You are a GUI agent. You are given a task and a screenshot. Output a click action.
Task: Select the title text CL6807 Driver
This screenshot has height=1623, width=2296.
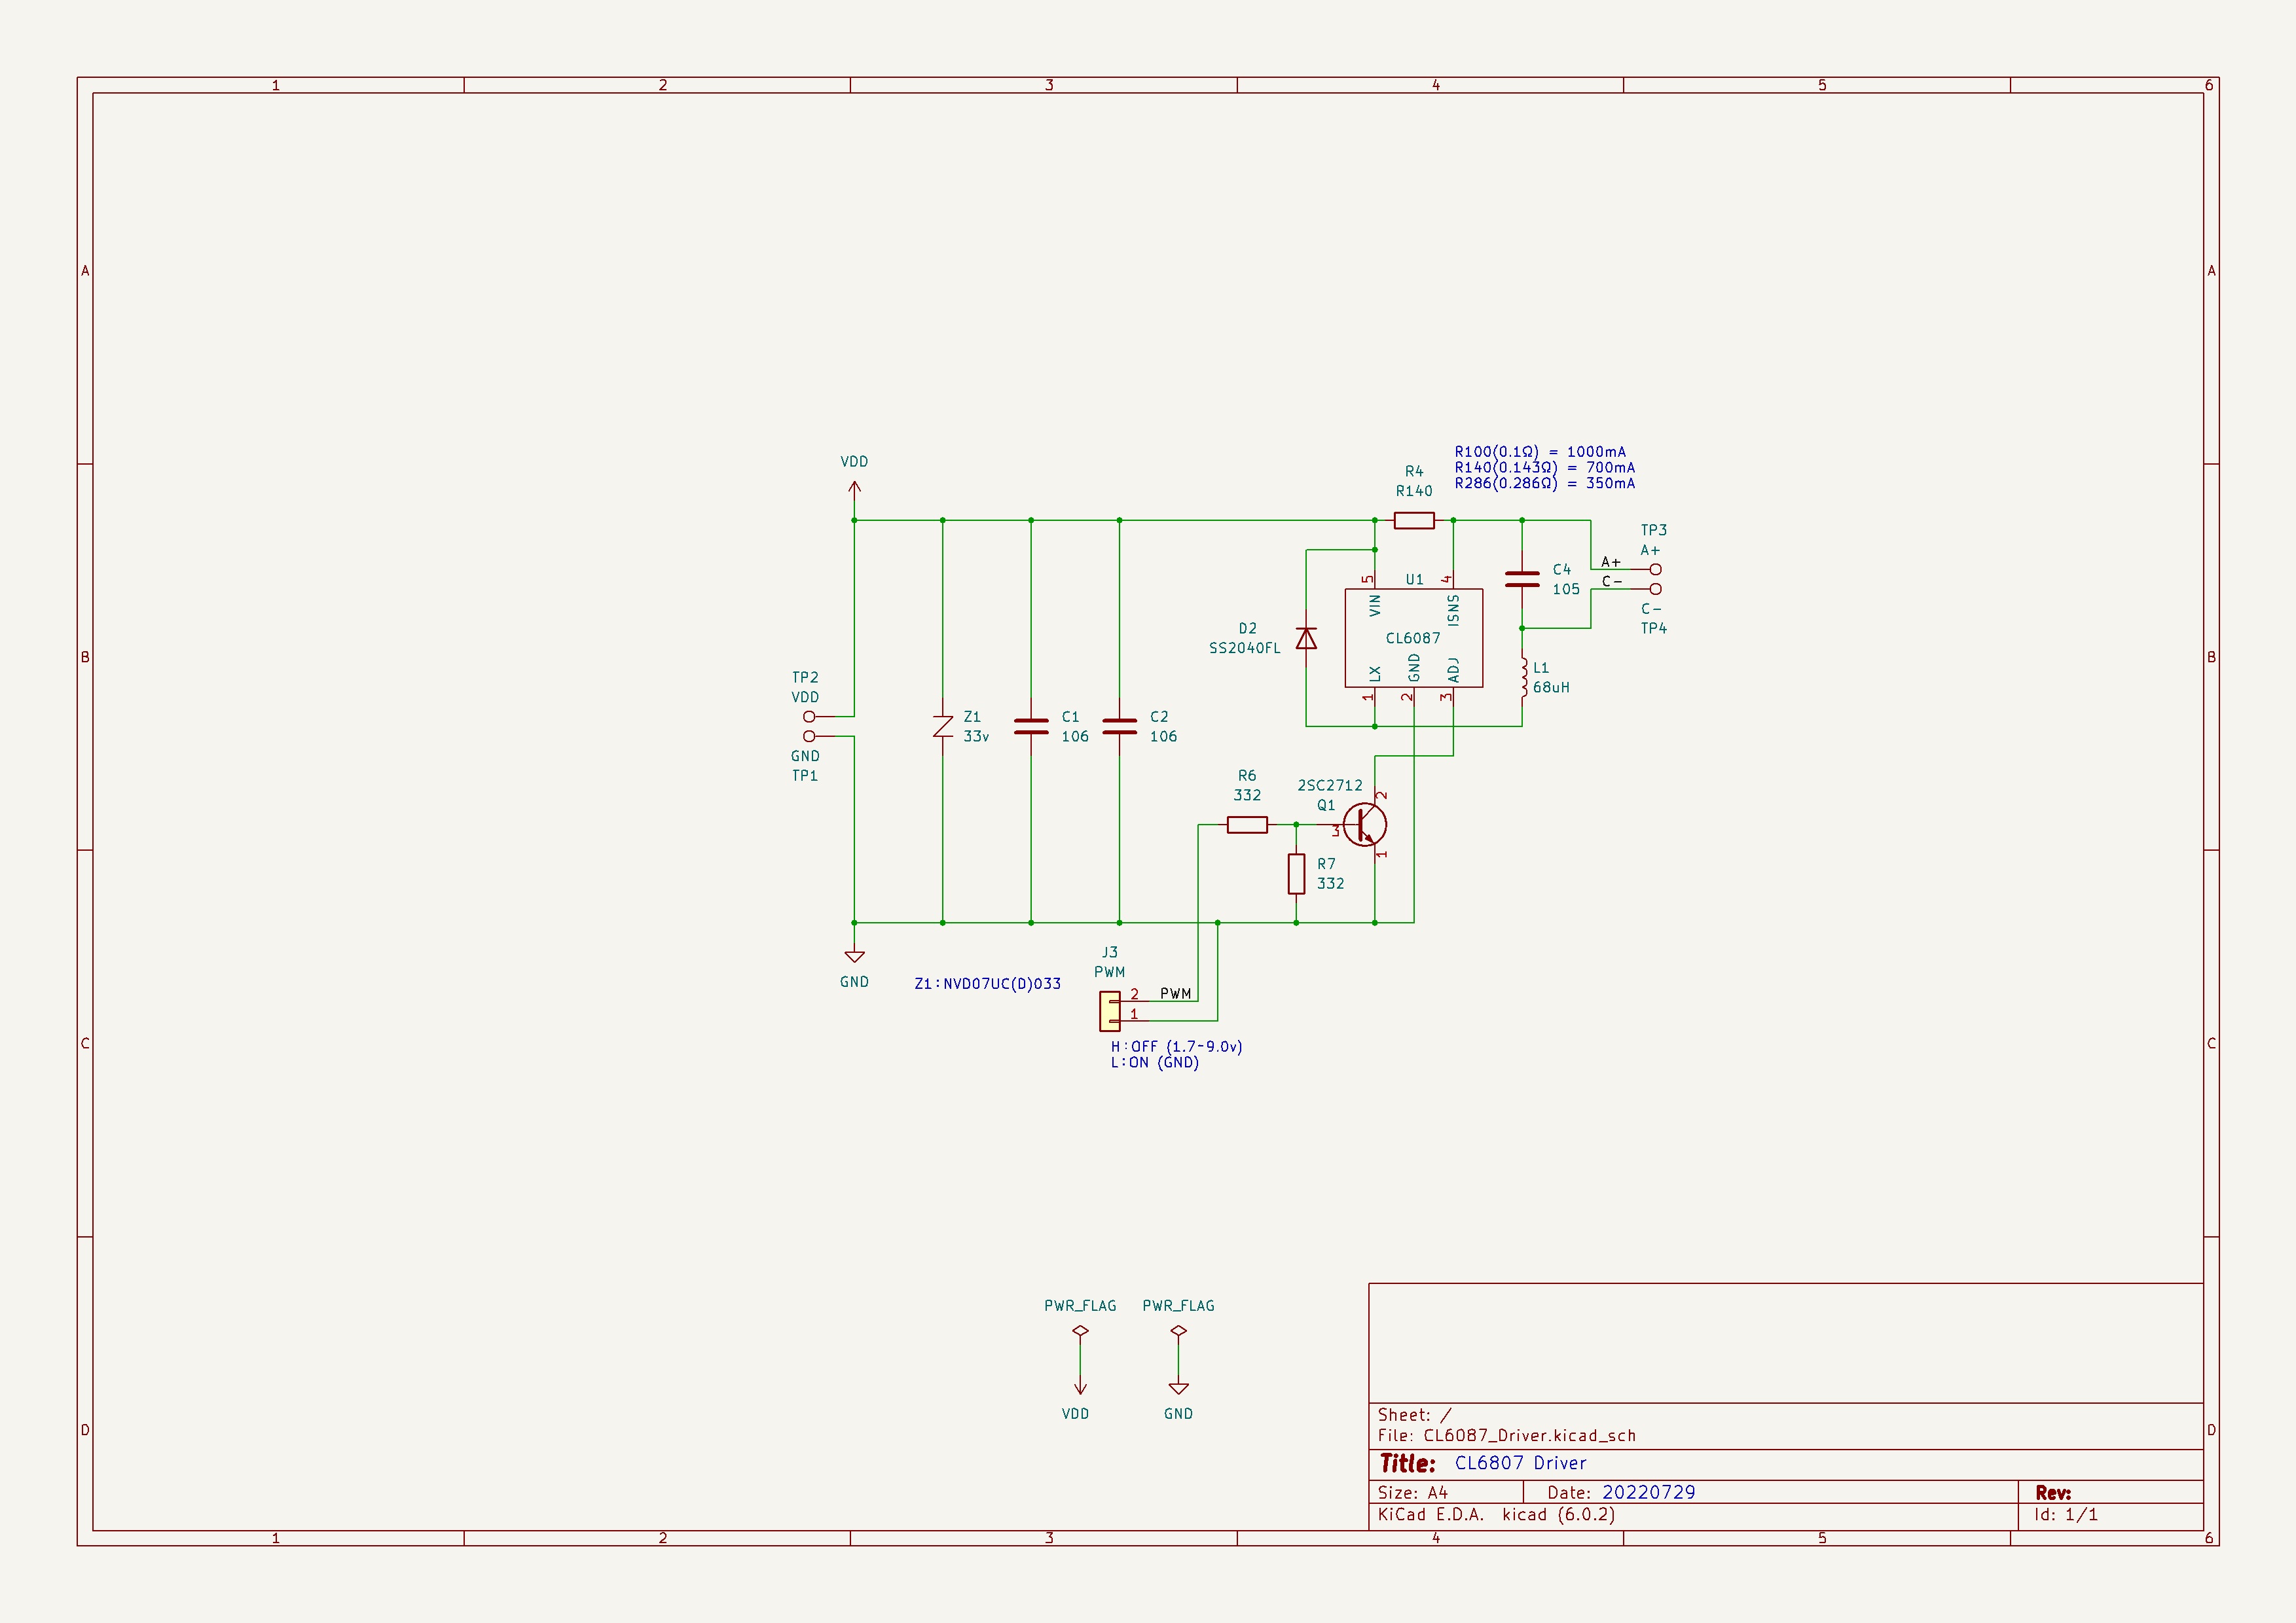1520,1463
